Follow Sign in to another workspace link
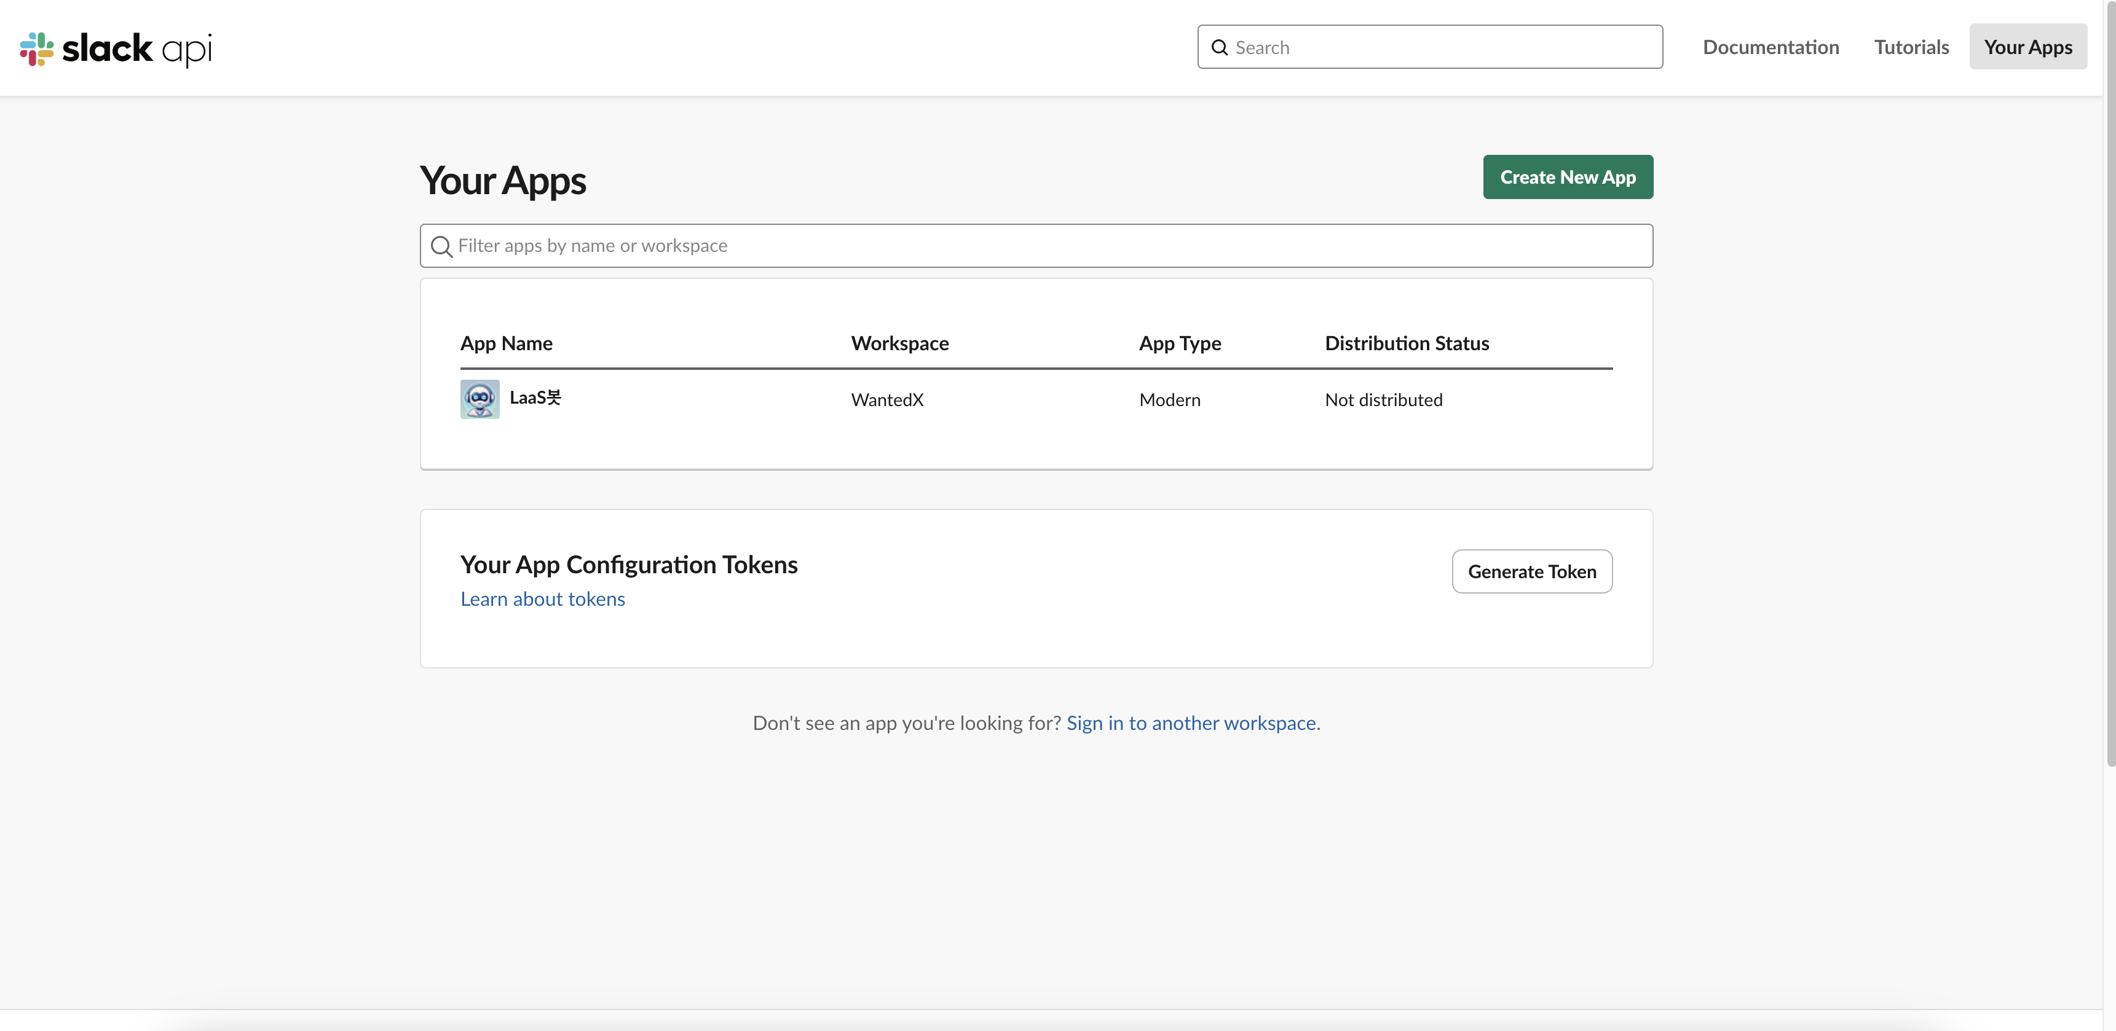The height and width of the screenshot is (1031, 2116). tap(1191, 723)
